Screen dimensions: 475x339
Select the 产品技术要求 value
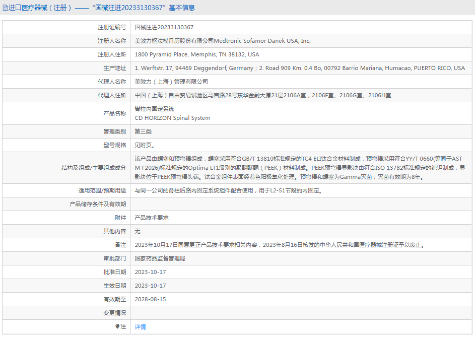[x=152, y=218]
